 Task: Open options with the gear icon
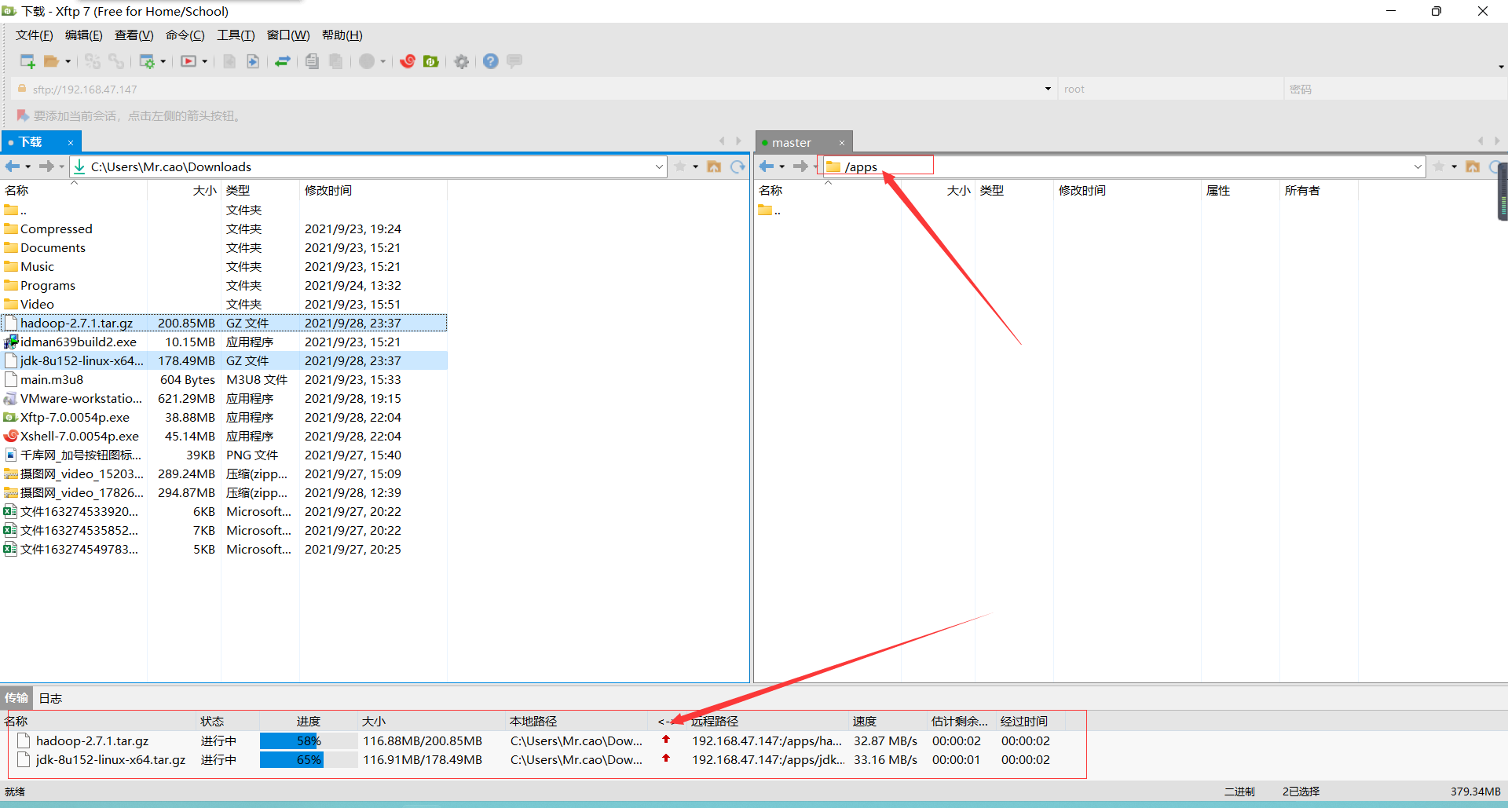click(462, 61)
